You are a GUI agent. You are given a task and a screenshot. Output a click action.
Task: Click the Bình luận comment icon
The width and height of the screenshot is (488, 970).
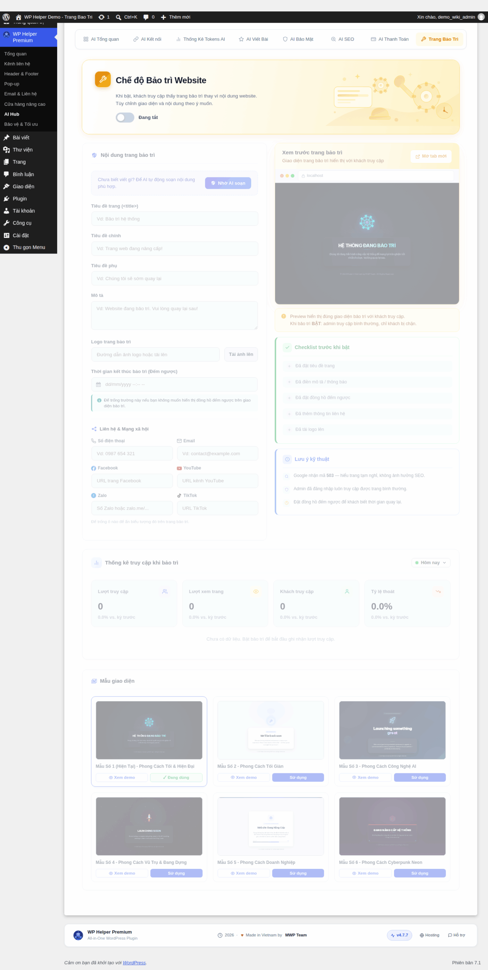coord(6,174)
